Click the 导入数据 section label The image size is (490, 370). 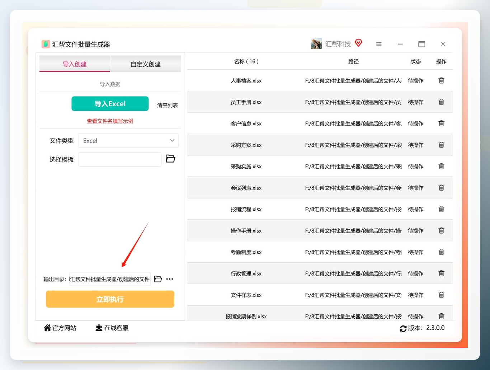click(x=110, y=84)
